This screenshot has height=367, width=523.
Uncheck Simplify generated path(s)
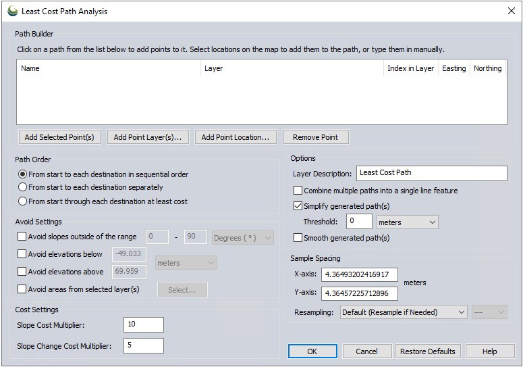pos(298,206)
